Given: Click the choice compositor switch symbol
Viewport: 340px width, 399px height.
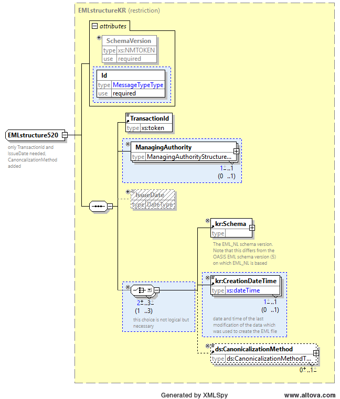Looking at the screenshot, I should (x=140, y=290).
